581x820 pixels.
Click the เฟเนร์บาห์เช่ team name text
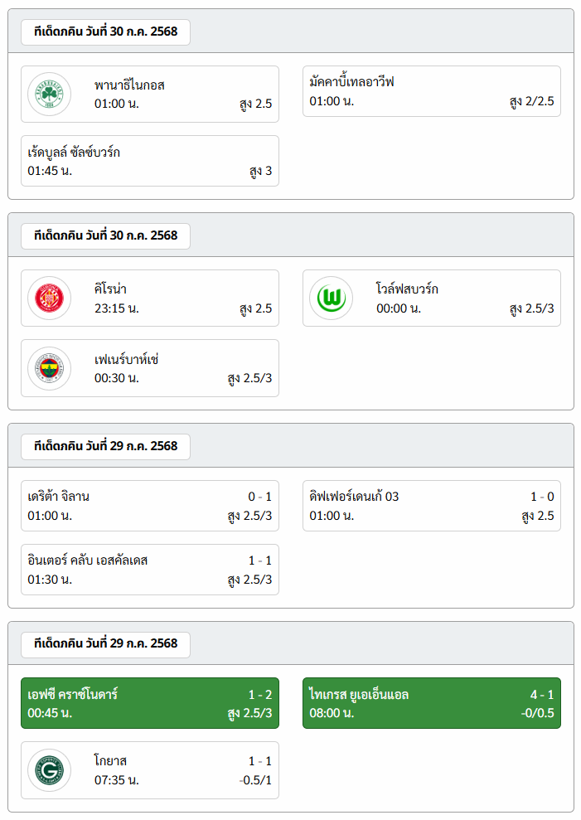[x=126, y=359]
